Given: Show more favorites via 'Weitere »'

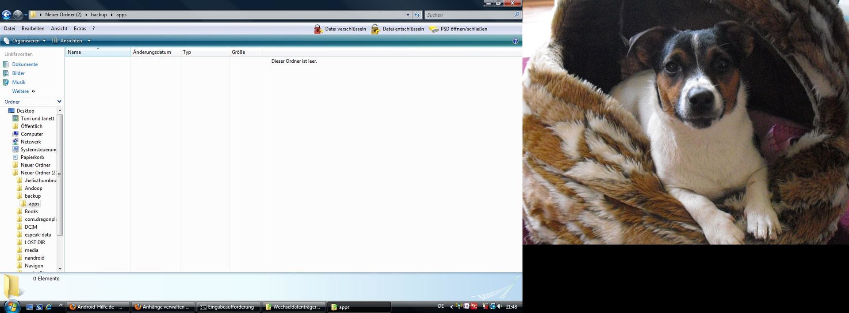Looking at the screenshot, I should tap(23, 91).
